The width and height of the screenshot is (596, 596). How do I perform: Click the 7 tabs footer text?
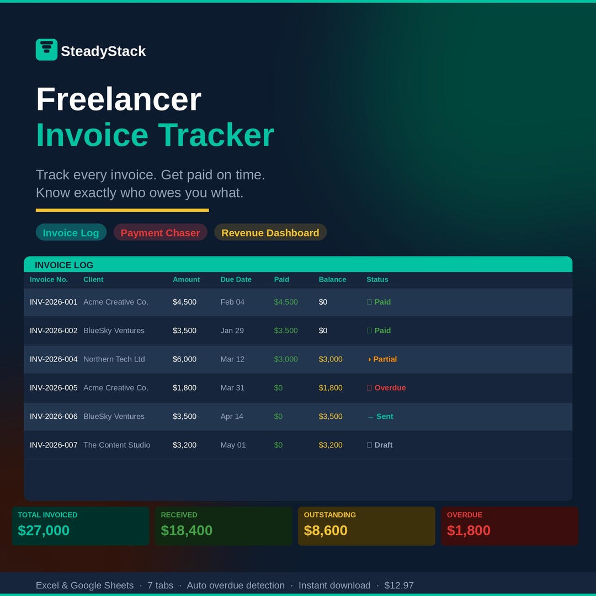[x=161, y=585]
